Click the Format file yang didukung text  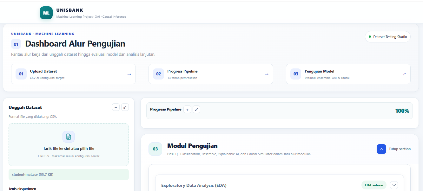33,117
